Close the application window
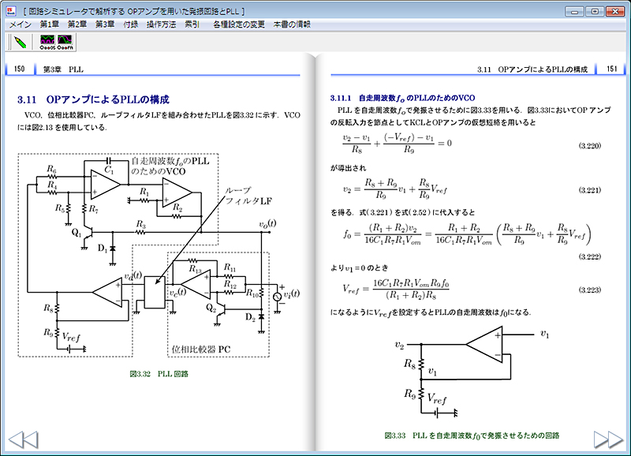The width and height of the screenshot is (631, 456). point(615,11)
